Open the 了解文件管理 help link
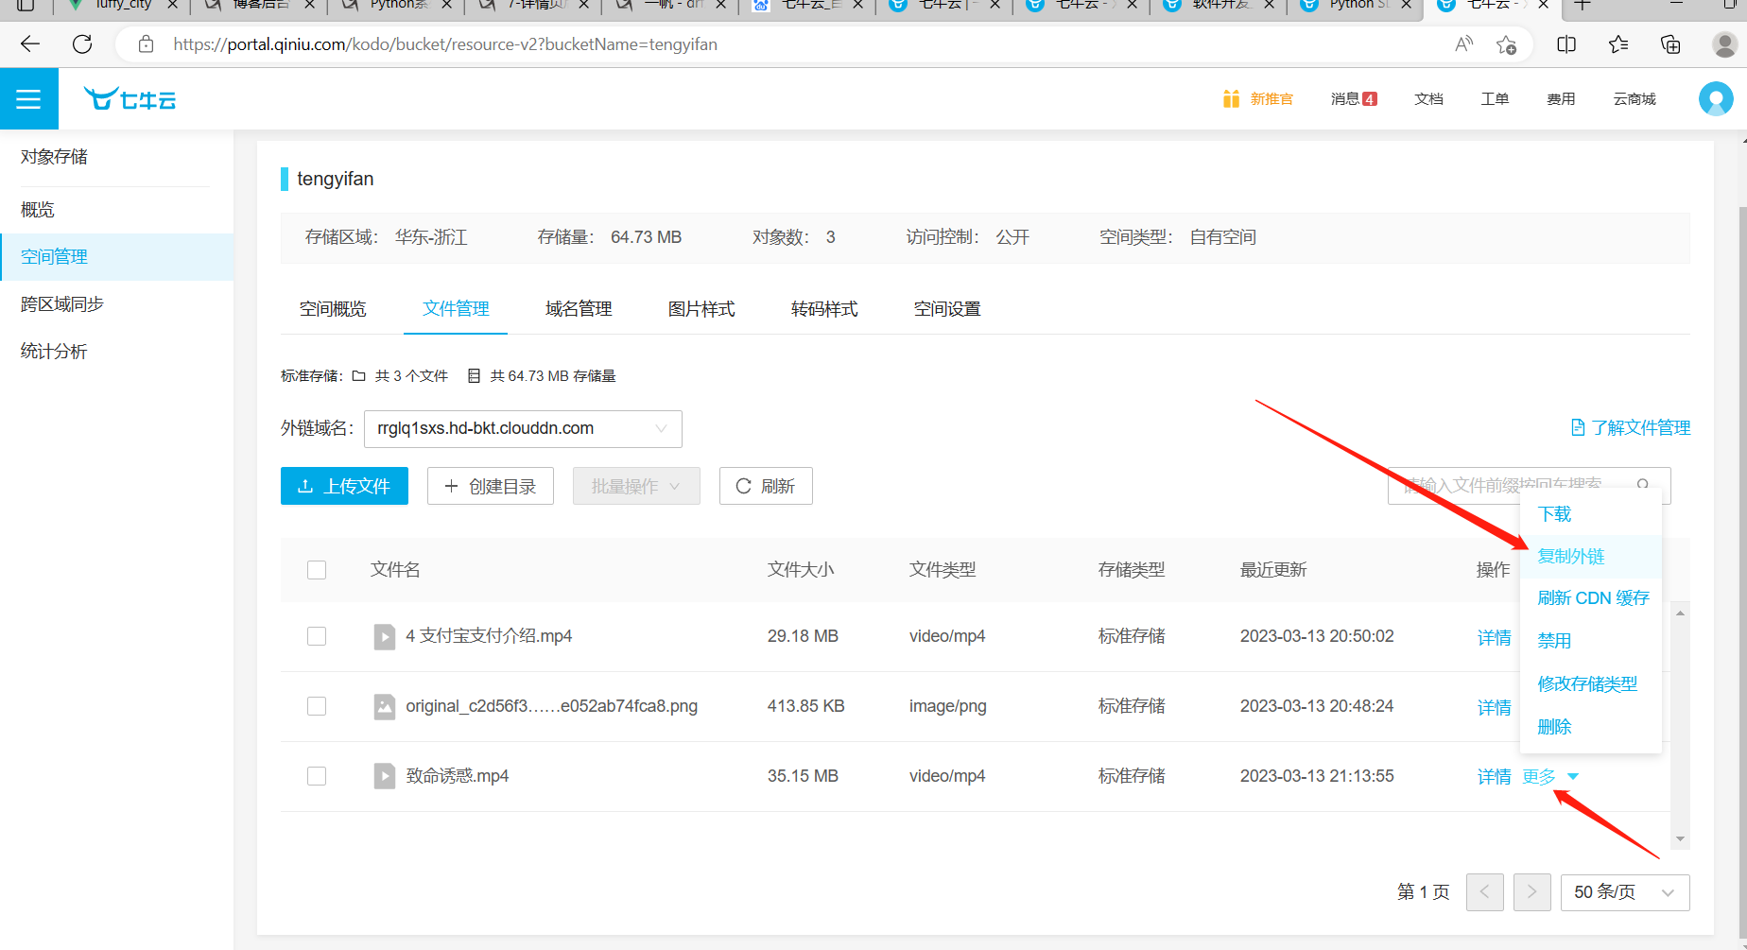The image size is (1747, 950). pyautogui.click(x=1631, y=428)
